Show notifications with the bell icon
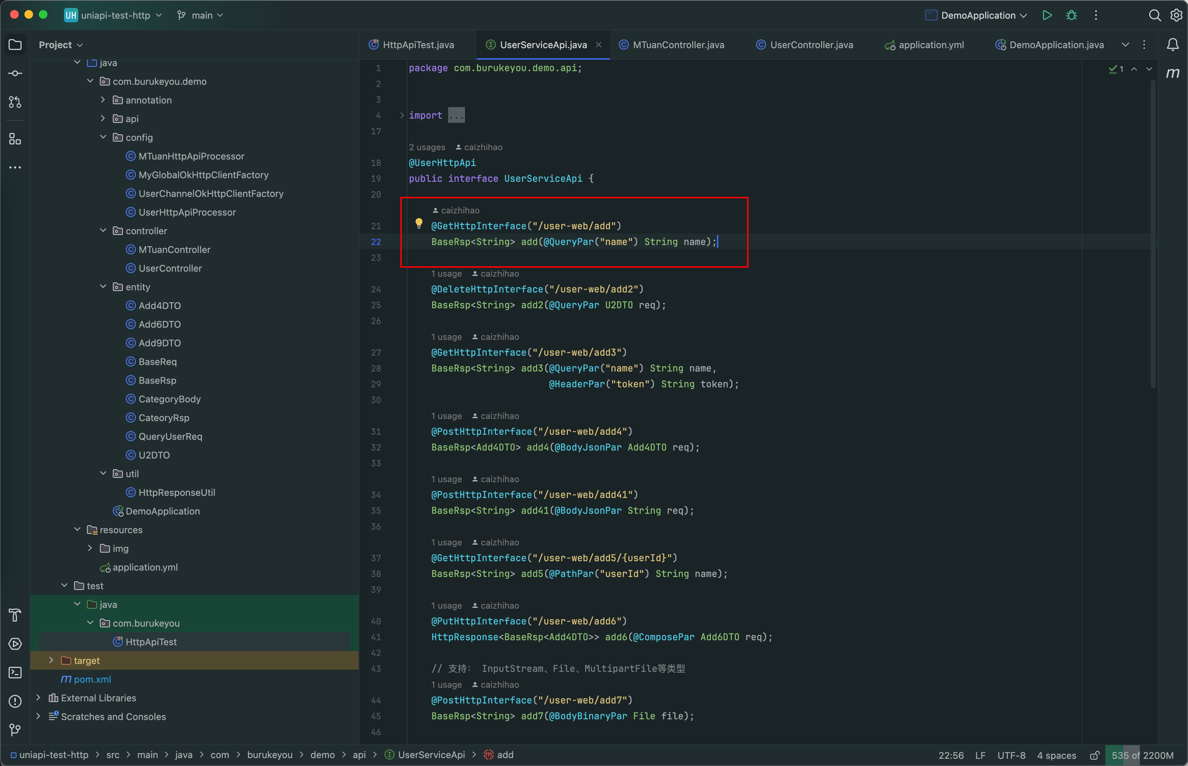This screenshot has height=766, width=1188. click(x=1173, y=45)
